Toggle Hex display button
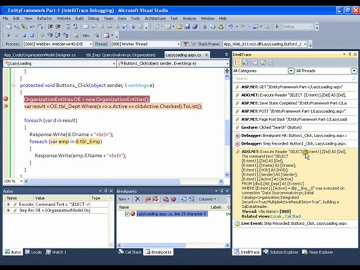The height and width of the screenshot is (270, 360). [x=86, y=36]
